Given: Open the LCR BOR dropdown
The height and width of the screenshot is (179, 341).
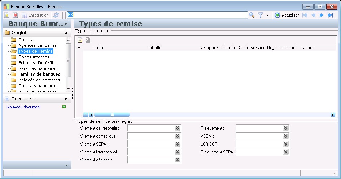Looking at the screenshot, I should (x=286, y=144).
